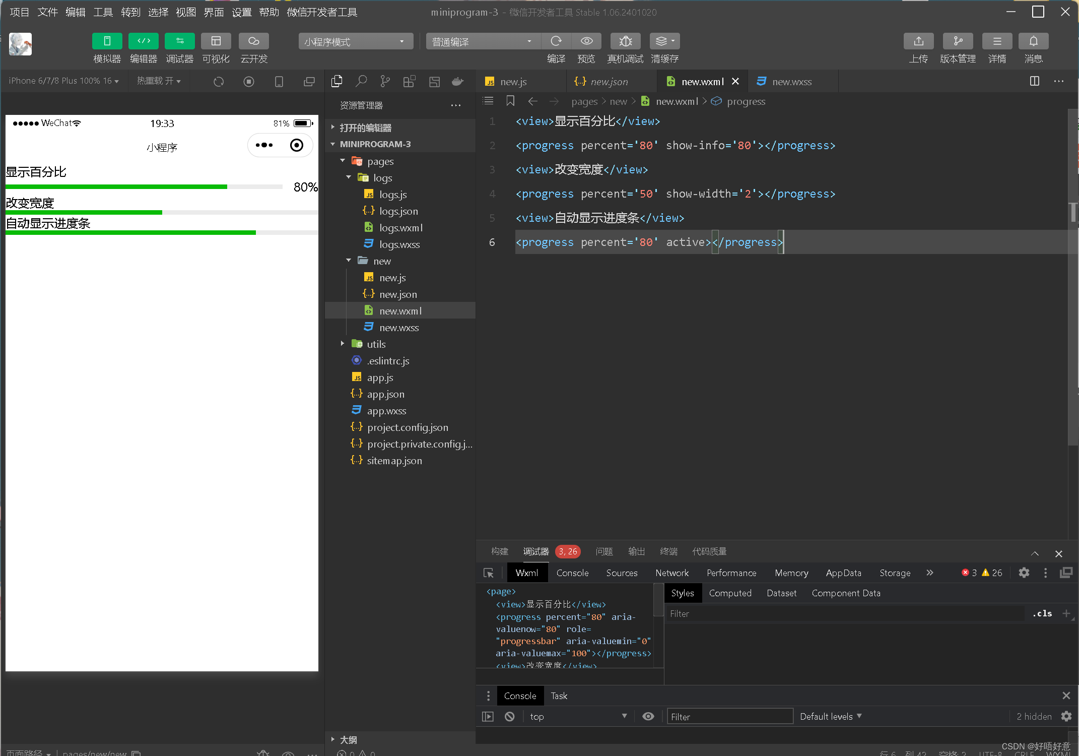Click the clear console ban icon

pos(509,716)
